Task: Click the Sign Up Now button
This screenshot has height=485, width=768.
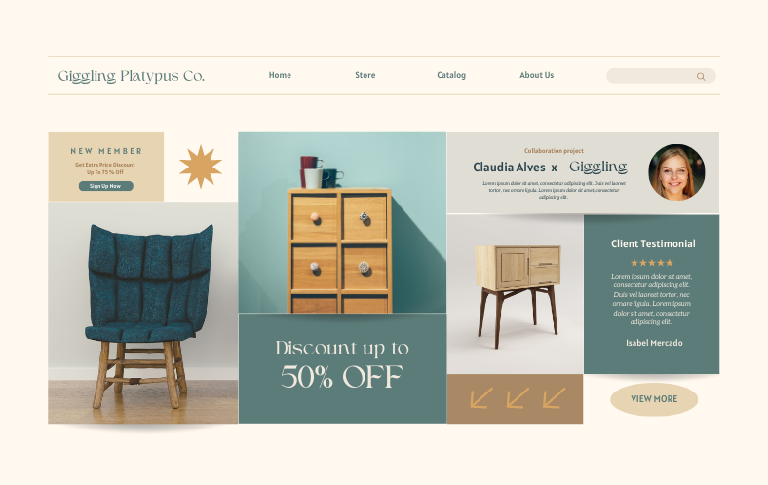Action: (106, 186)
